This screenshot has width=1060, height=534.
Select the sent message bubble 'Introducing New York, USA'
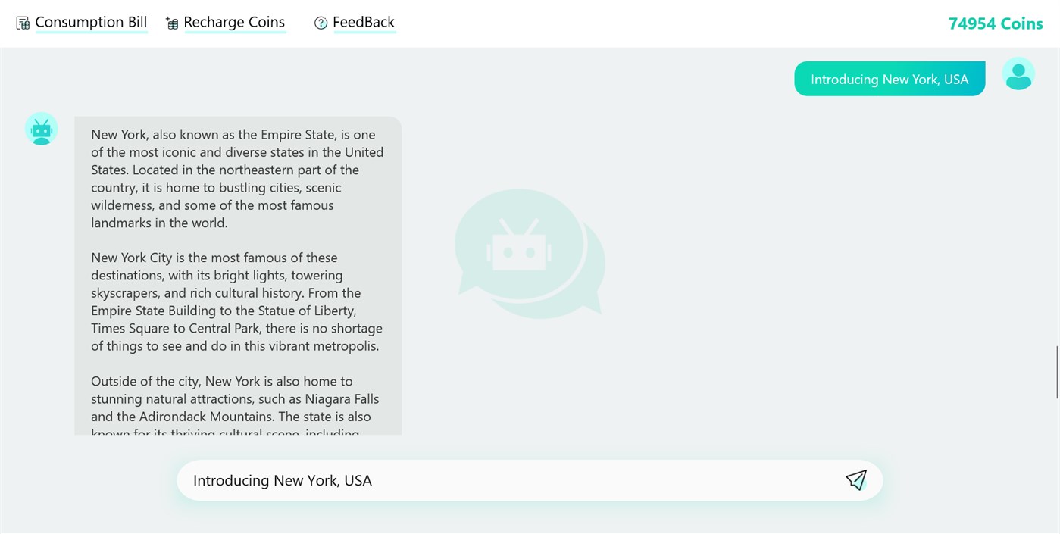[x=889, y=80]
